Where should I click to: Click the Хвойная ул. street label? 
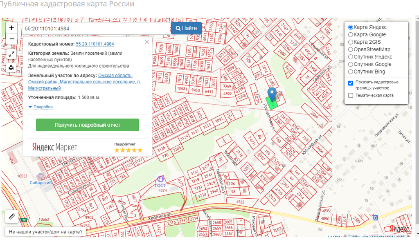[x=160, y=216]
